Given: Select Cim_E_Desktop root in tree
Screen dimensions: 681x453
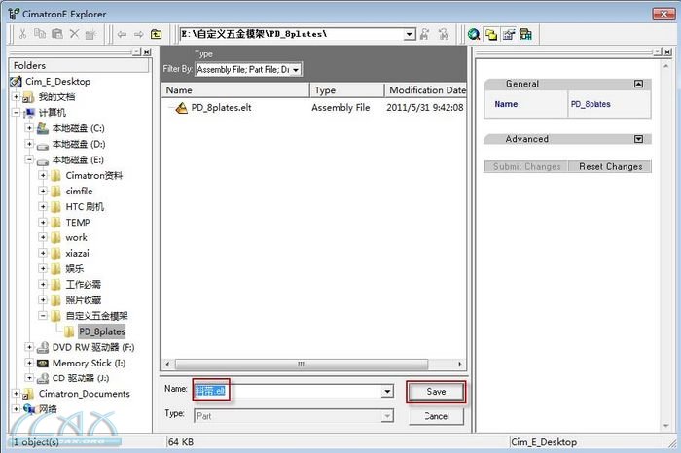Looking at the screenshot, I should click(x=57, y=81).
